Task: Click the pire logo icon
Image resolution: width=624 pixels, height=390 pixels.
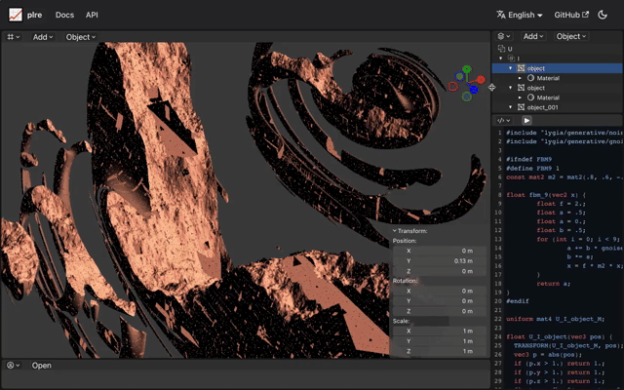Action: point(15,15)
